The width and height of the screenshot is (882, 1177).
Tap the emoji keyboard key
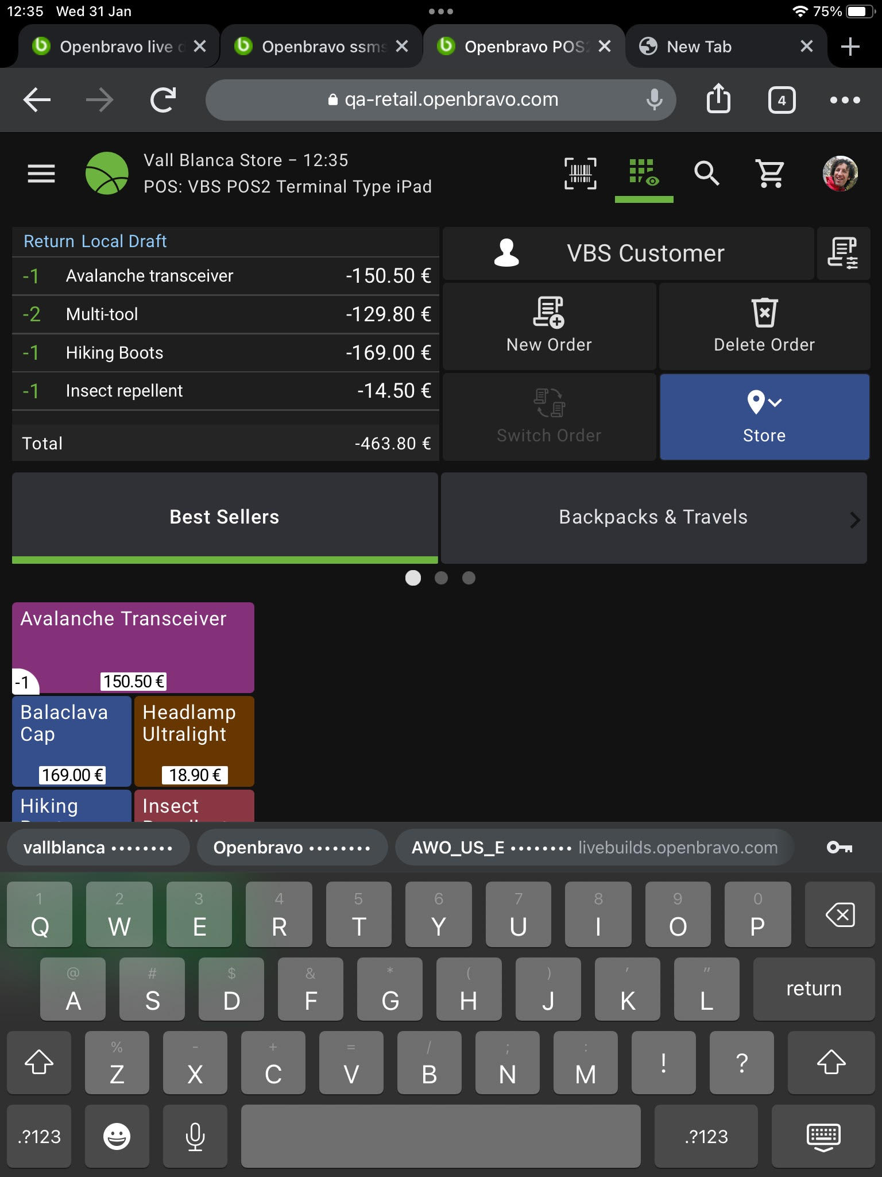[117, 1136]
